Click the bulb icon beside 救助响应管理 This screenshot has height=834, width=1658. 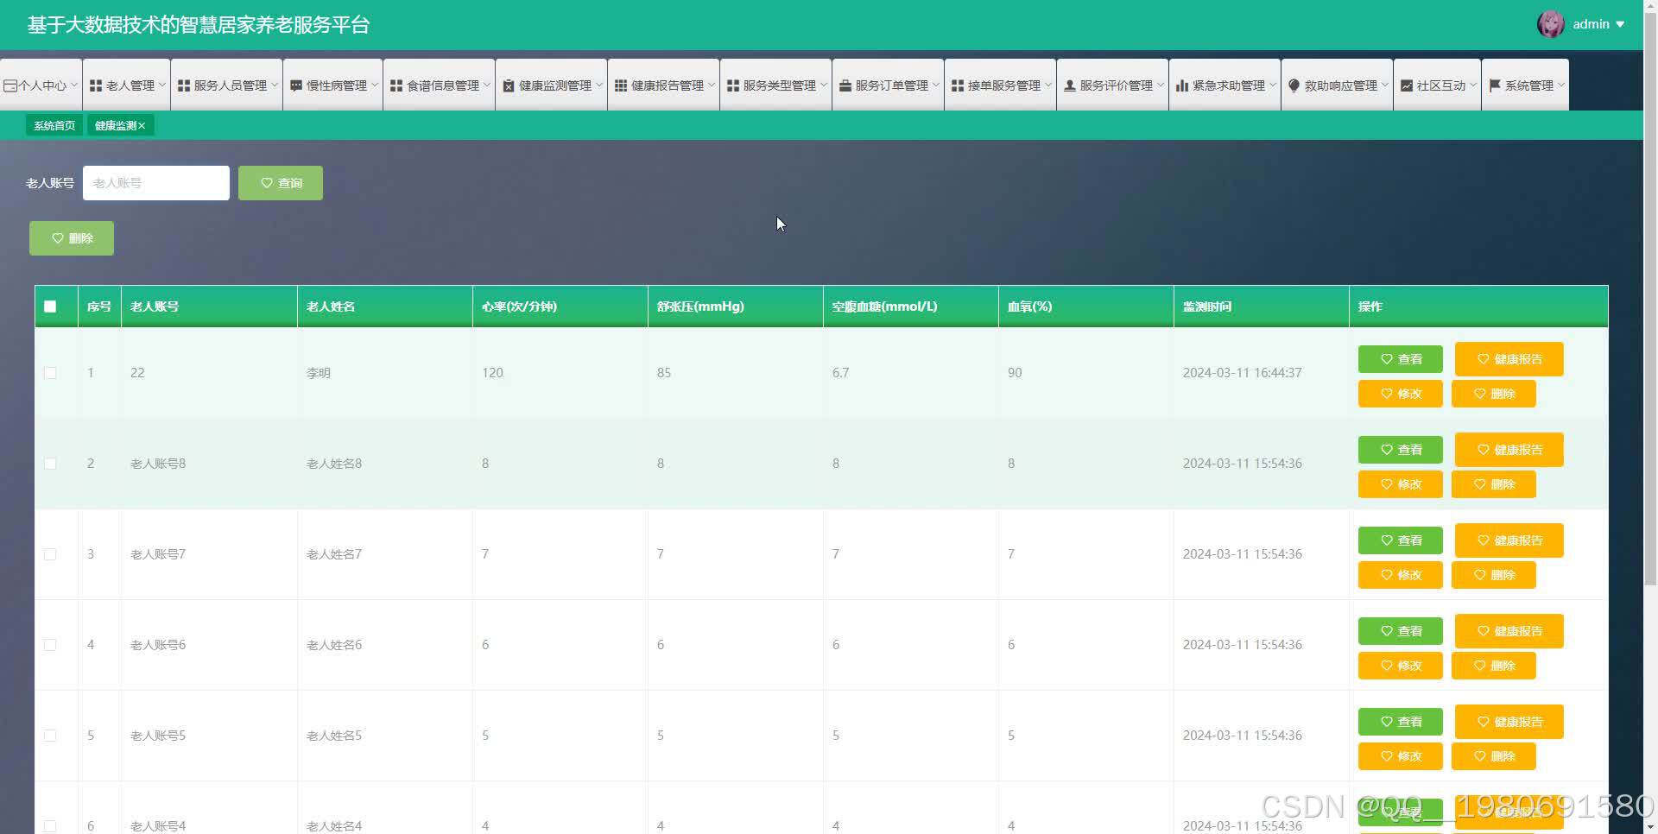[x=1294, y=85]
